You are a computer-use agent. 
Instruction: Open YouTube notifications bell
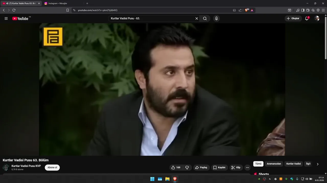307,19
